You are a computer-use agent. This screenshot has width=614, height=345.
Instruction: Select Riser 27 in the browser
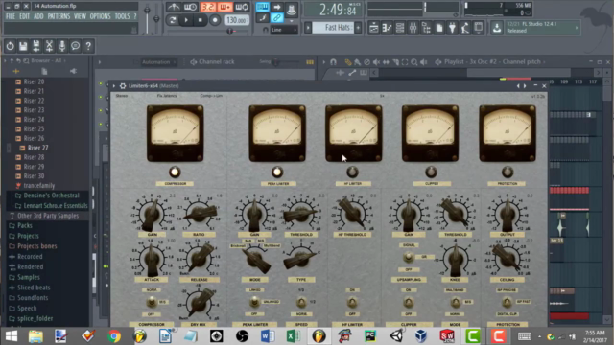pos(37,148)
